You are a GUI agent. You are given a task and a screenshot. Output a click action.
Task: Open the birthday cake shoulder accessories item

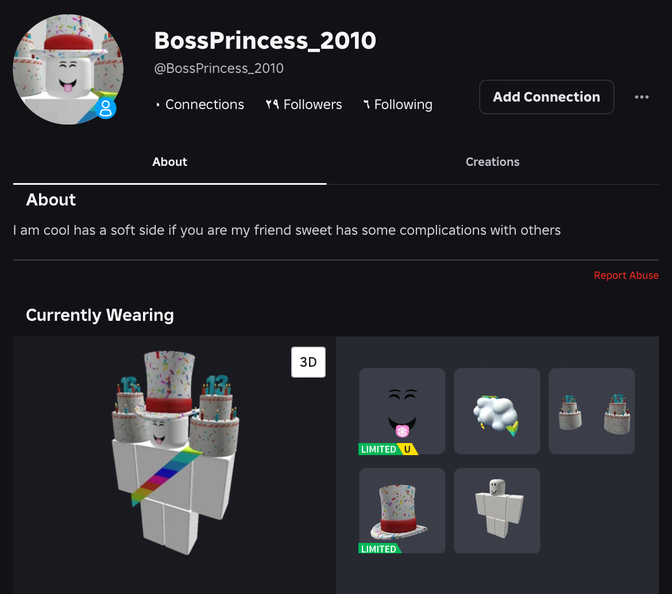pyautogui.click(x=592, y=411)
